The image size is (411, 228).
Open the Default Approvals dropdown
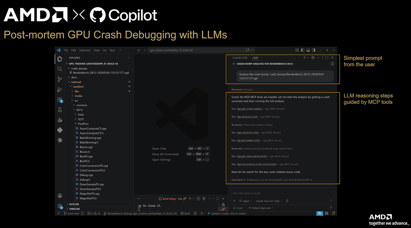[x=261, y=208]
